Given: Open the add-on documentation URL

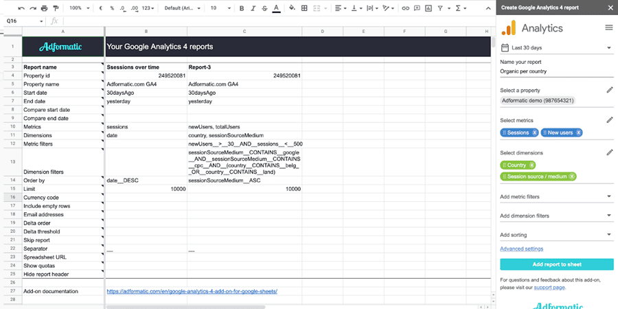Looking at the screenshot, I should [192, 291].
